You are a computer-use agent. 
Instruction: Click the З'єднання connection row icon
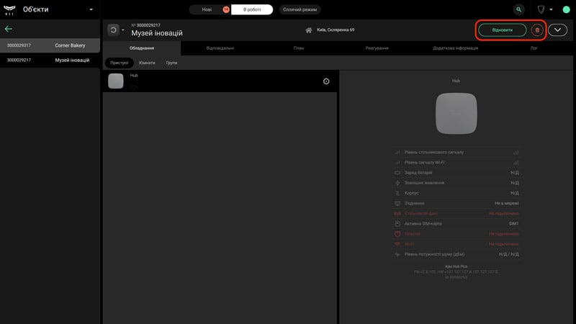397,203
